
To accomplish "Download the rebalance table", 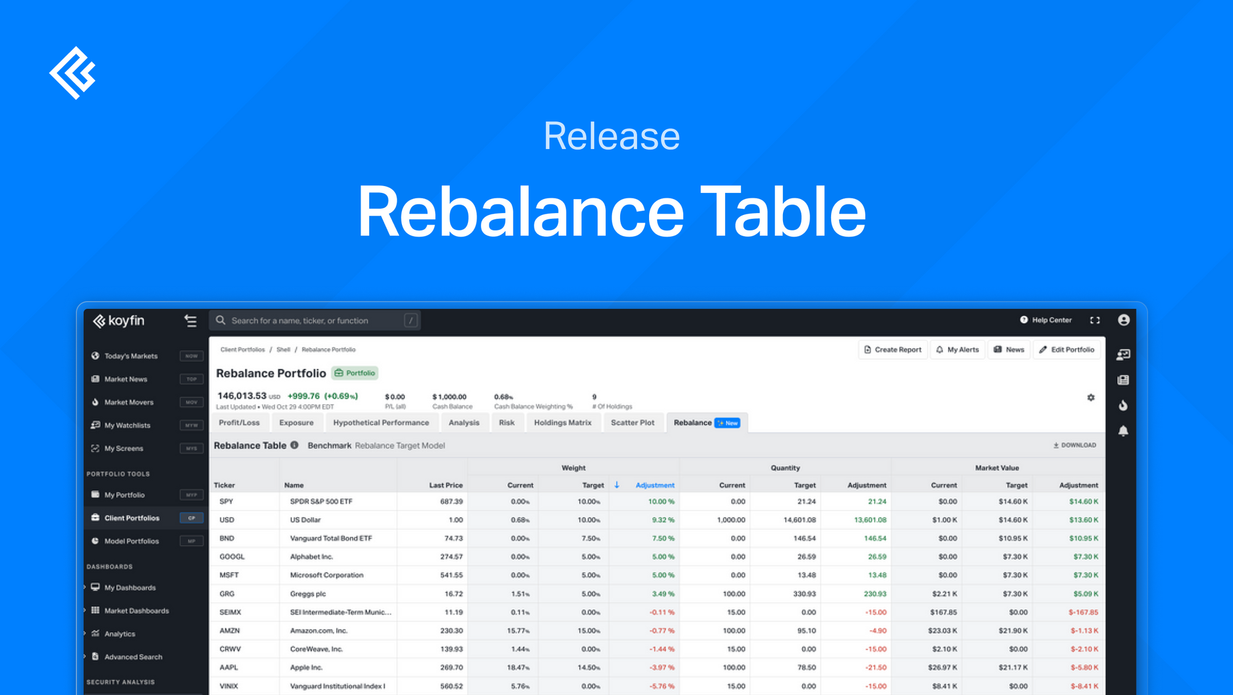I will [1075, 445].
